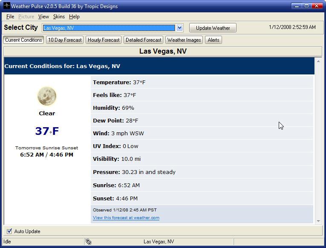Viewport: 326px width, 248px height.
Task: Open the Select City dropdown arrow
Action: [180, 28]
